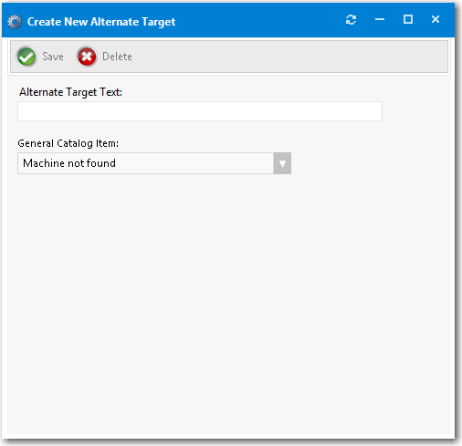
Task: Click the General Catalog Item label
Action: tap(68, 143)
